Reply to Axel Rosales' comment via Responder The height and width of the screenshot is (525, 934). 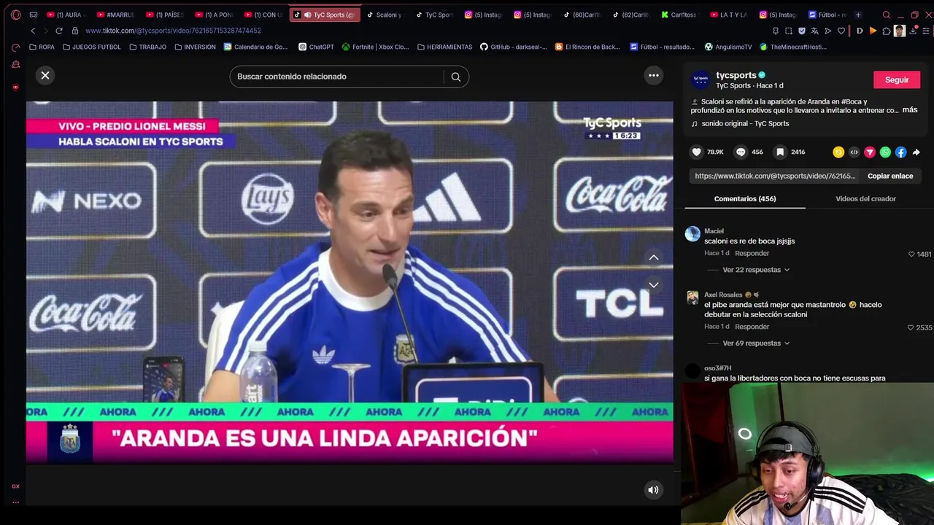pyautogui.click(x=752, y=327)
